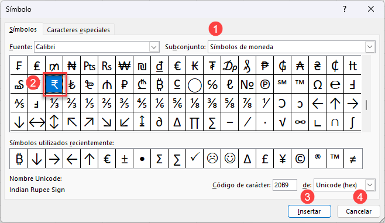Pick recently used Bitcoin symbol

click(19, 159)
